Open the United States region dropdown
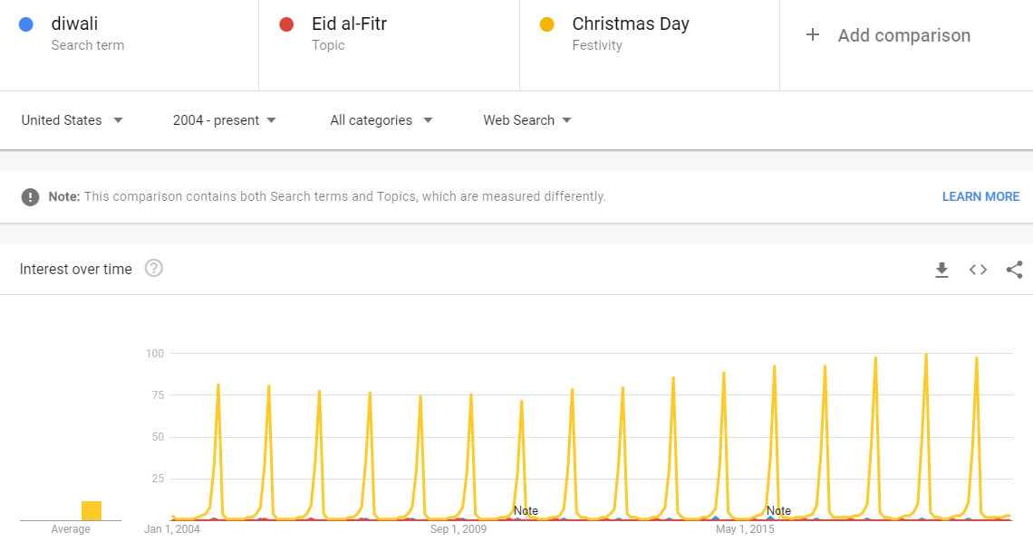 72,120
